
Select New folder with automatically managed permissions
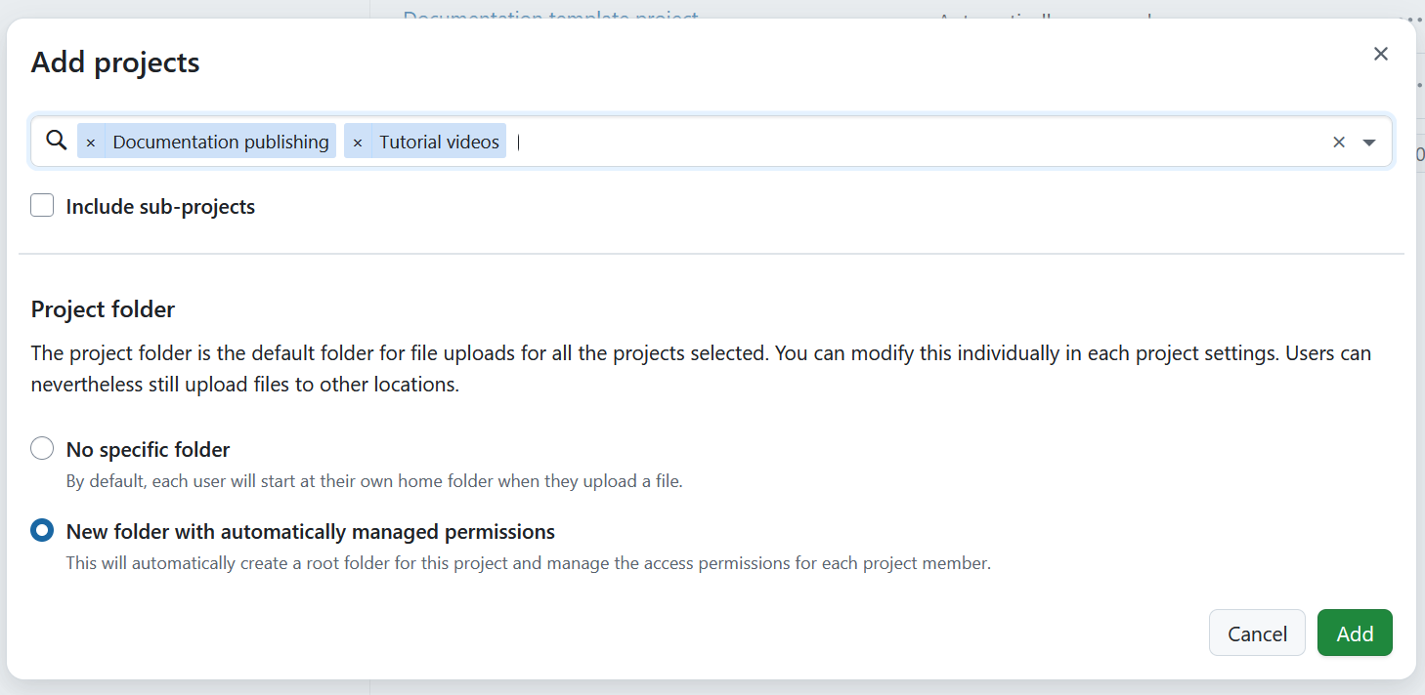(41, 530)
